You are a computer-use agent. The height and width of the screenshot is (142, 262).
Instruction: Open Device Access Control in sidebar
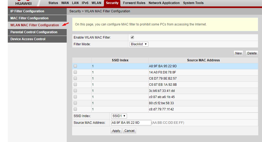click(x=37, y=39)
